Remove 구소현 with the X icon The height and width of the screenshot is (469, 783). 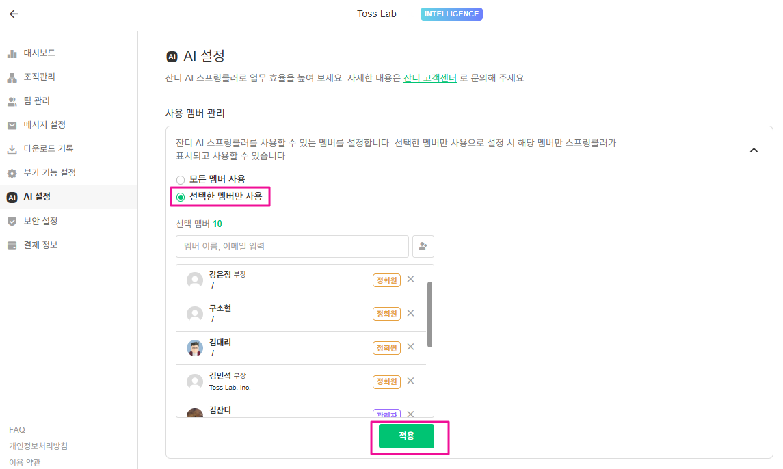pyautogui.click(x=410, y=313)
